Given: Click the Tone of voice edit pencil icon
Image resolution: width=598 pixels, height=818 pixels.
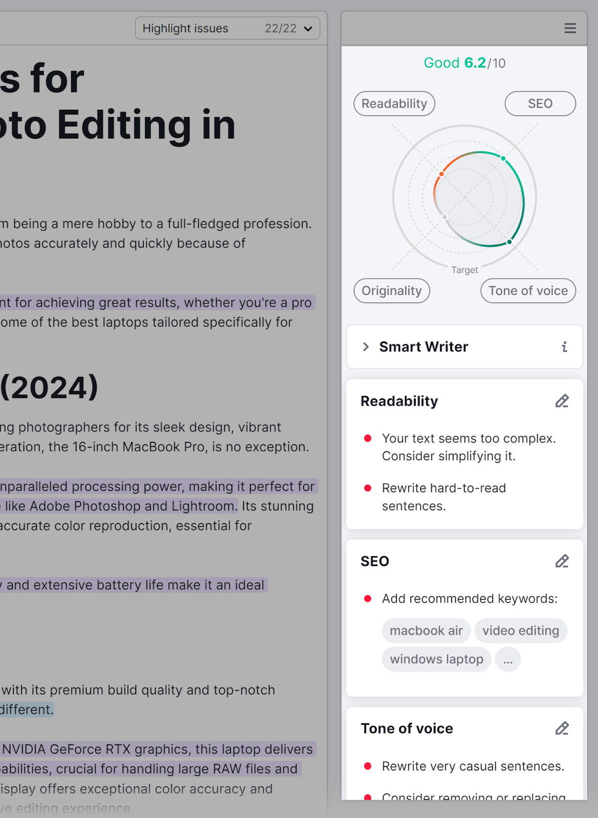Looking at the screenshot, I should [x=562, y=729].
